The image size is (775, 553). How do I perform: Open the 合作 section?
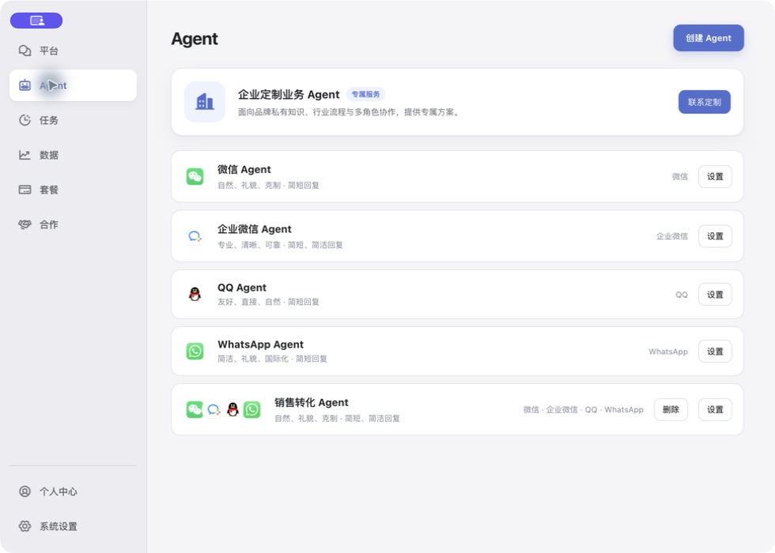click(x=73, y=224)
